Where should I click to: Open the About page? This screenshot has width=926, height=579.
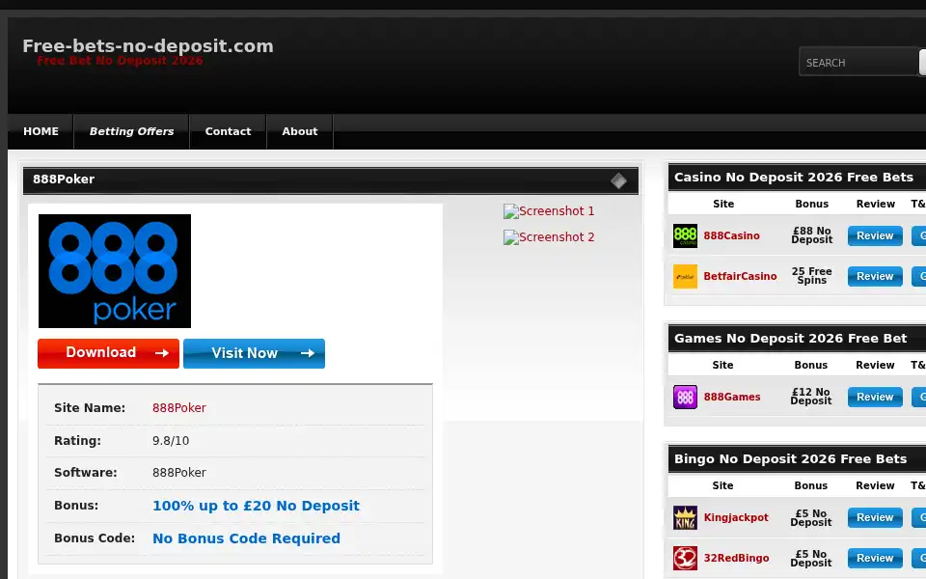pyautogui.click(x=299, y=131)
